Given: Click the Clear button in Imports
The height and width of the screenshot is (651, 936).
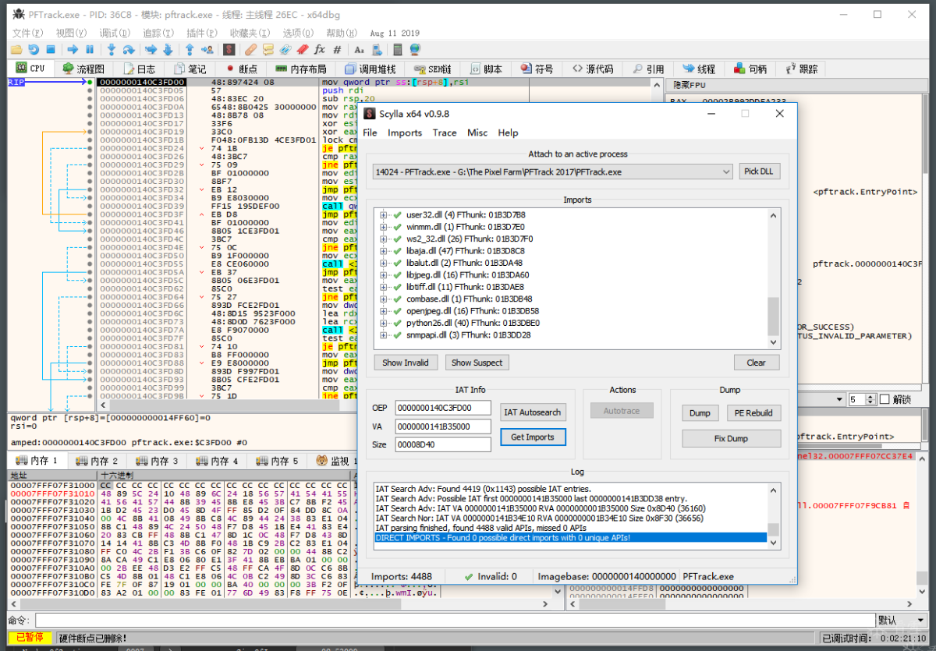Looking at the screenshot, I should [756, 363].
